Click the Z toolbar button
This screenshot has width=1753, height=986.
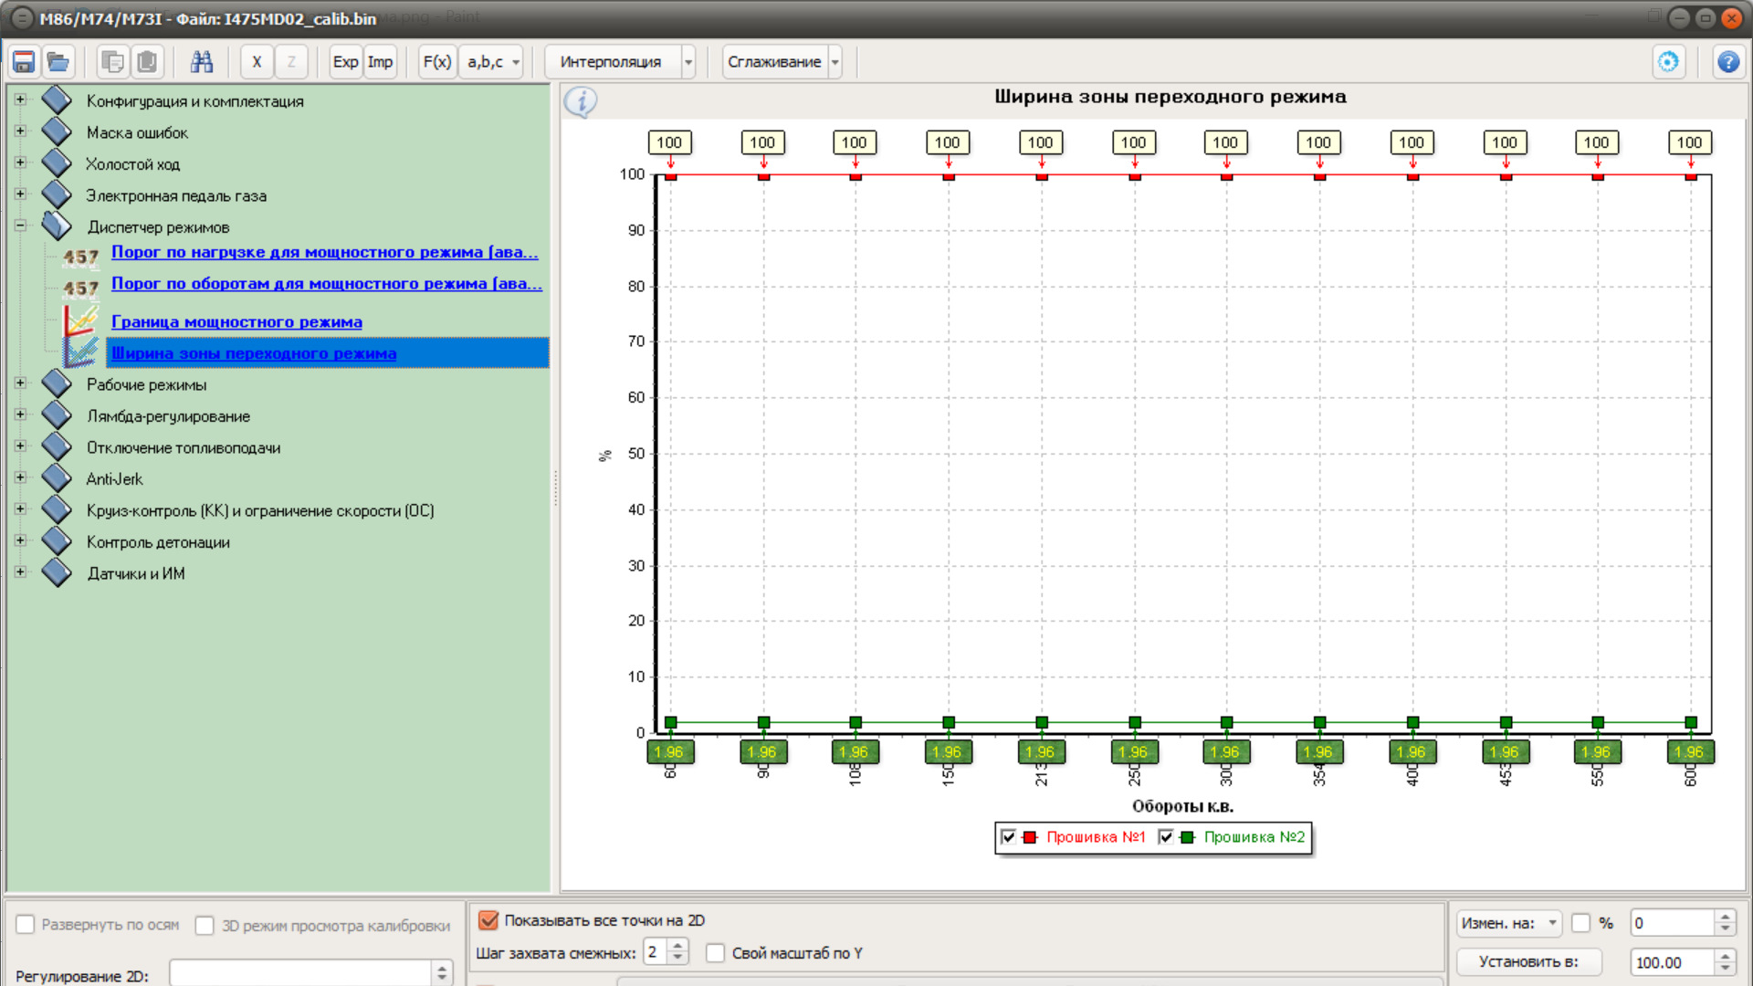(x=291, y=62)
